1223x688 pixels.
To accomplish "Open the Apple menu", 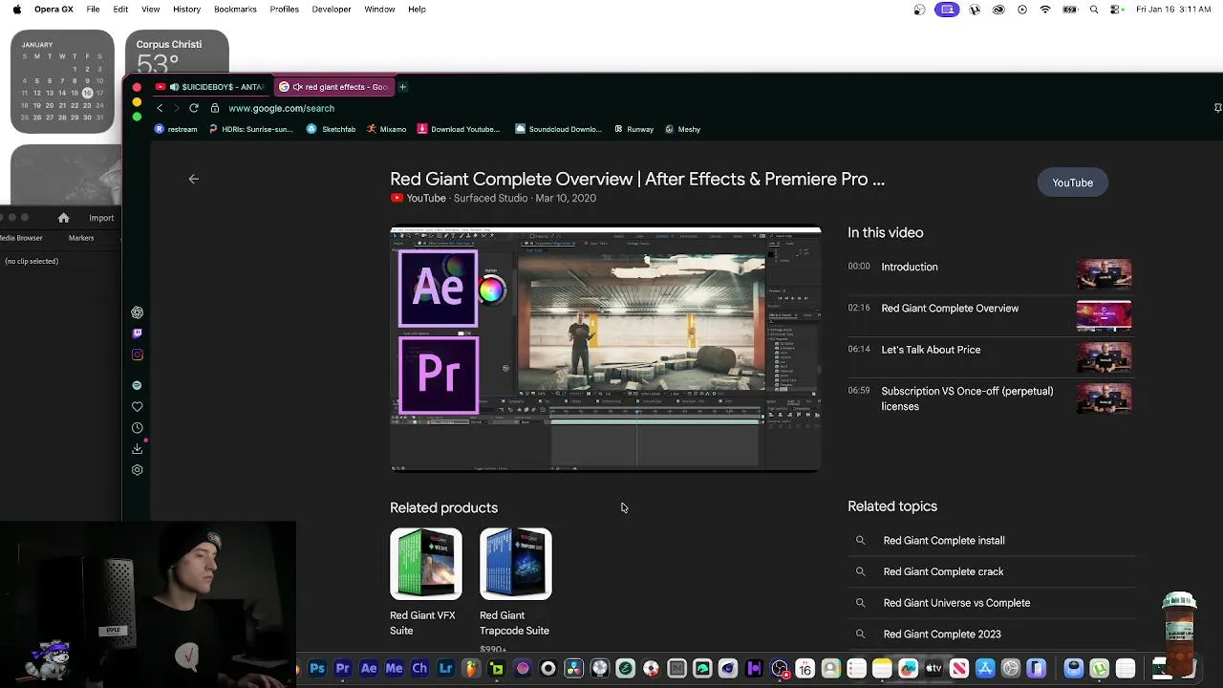I will [16, 10].
